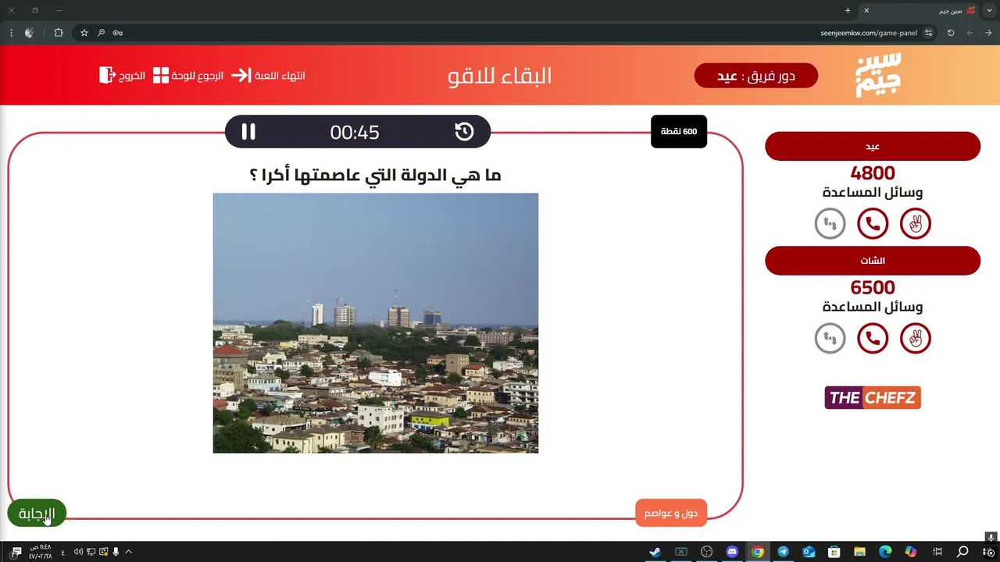Close the سين جيم browser tab

[x=866, y=10]
